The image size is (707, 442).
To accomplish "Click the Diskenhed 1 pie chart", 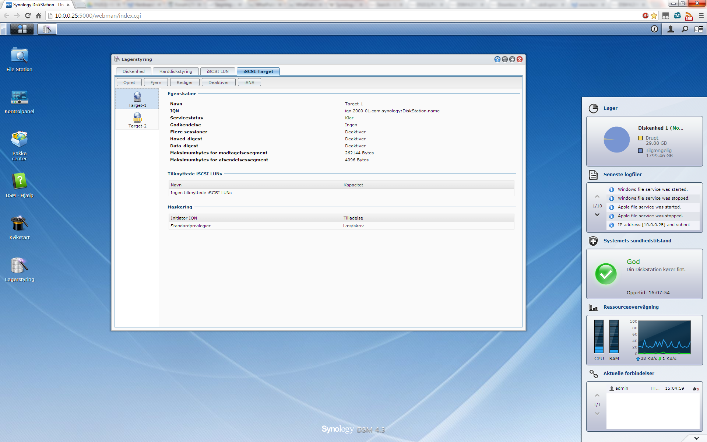I will (x=617, y=140).
